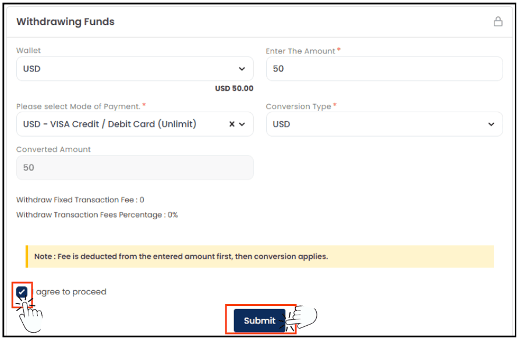Viewport: 520px width, 342px height.
Task: Open the Conversion Type dropdown
Action: [x=384, y=124]
